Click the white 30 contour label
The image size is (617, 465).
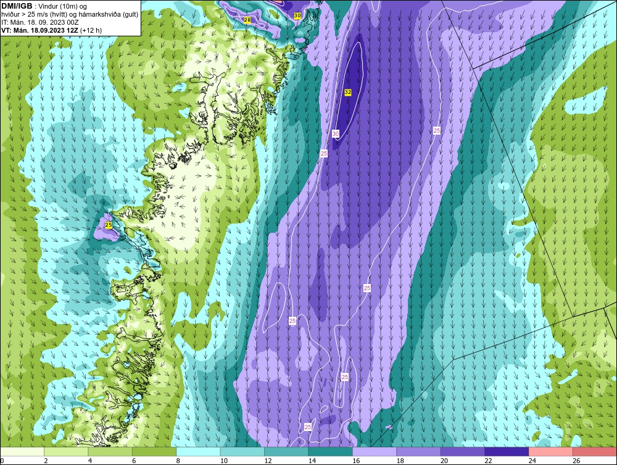[x=336, y=134]
